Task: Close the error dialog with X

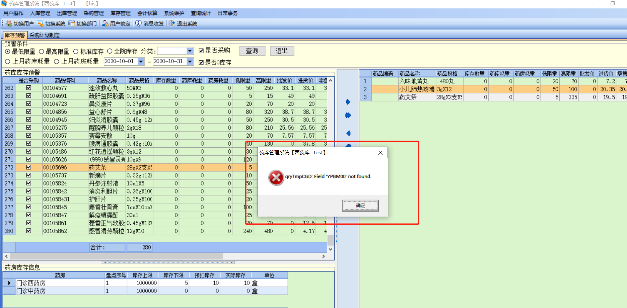Action: 380,153
